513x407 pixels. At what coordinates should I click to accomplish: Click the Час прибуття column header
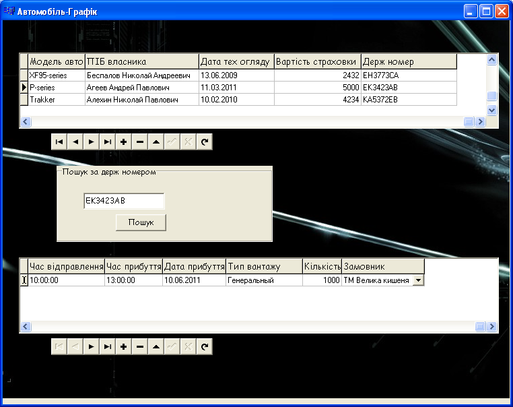point(134,267)
